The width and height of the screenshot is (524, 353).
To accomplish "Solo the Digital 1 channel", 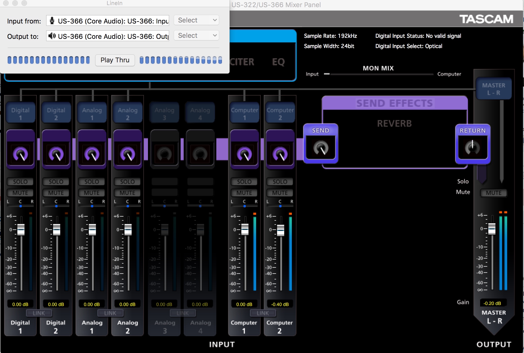I will pos(20,182).
